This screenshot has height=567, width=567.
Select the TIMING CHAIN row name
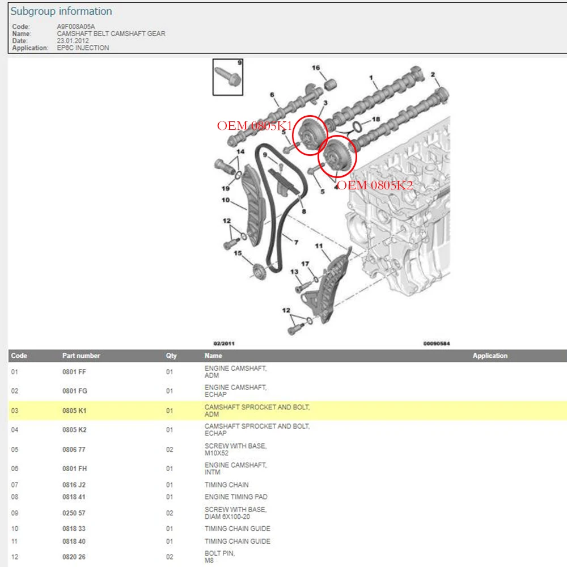click(226, 485)
